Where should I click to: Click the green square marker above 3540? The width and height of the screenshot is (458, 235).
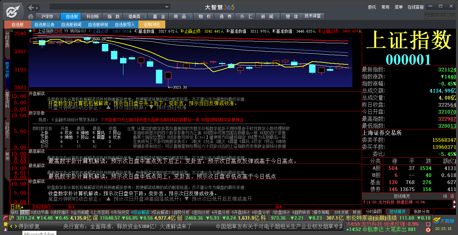tap(12, 31)
